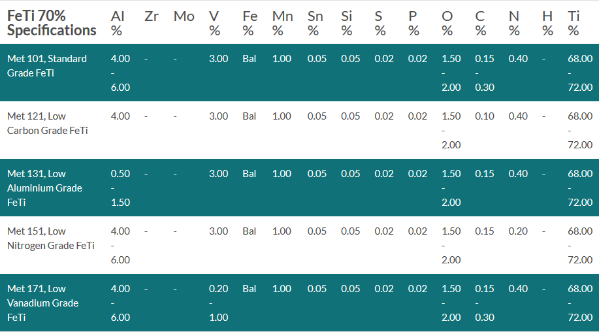599x332 pixels.
Task: Click the Met 131, Low Aluminium Grade FeTi label
Action: click(44, 188)
